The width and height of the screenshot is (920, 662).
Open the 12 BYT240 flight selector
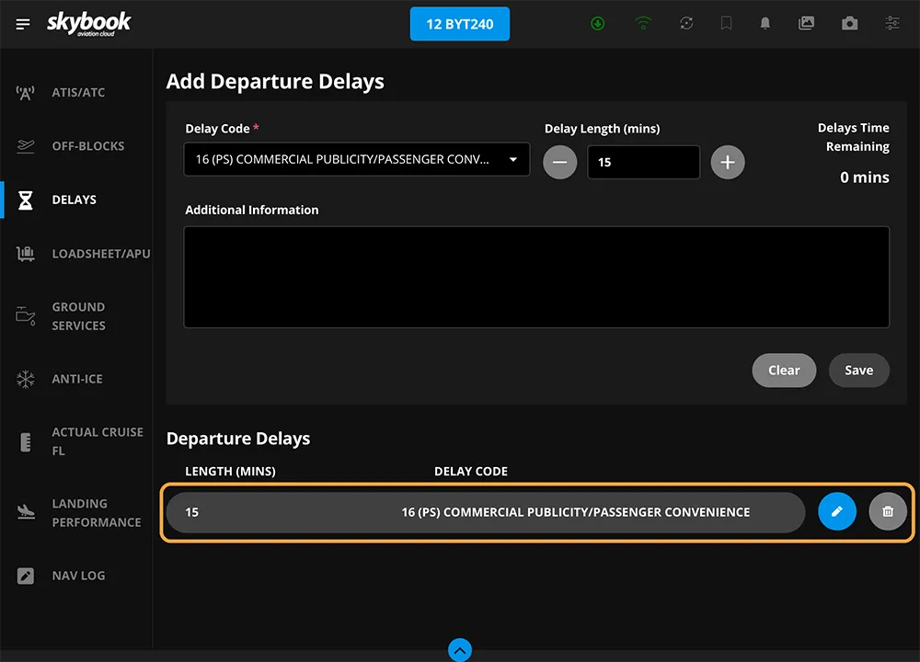tap(459, 25)
